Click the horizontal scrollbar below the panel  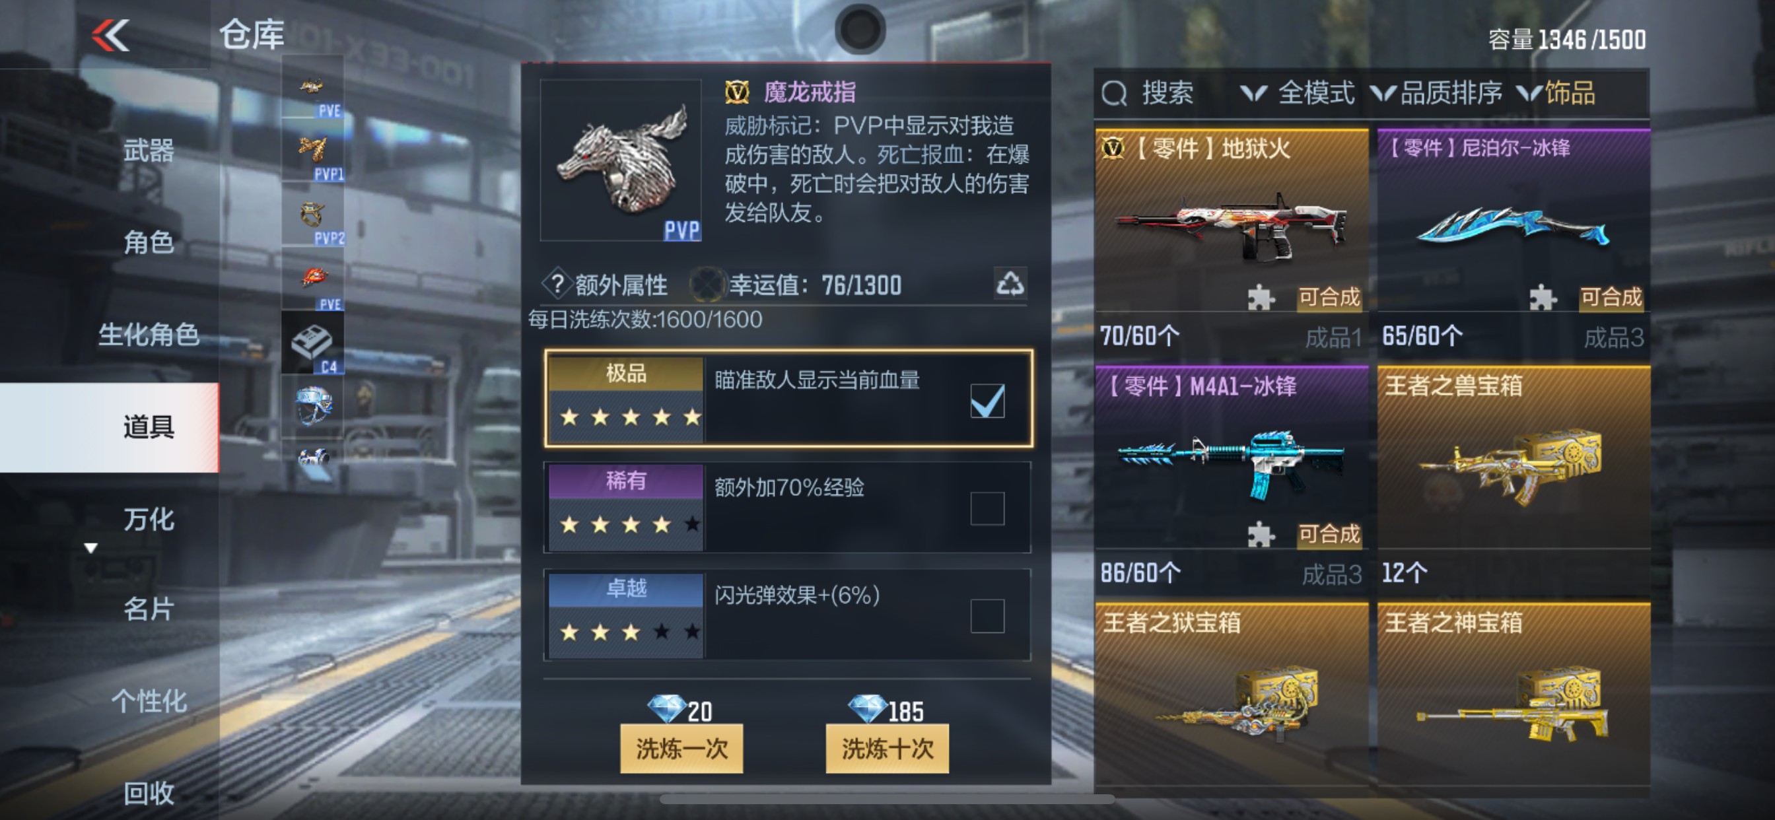pyautogui.click(x=887, y=800)
